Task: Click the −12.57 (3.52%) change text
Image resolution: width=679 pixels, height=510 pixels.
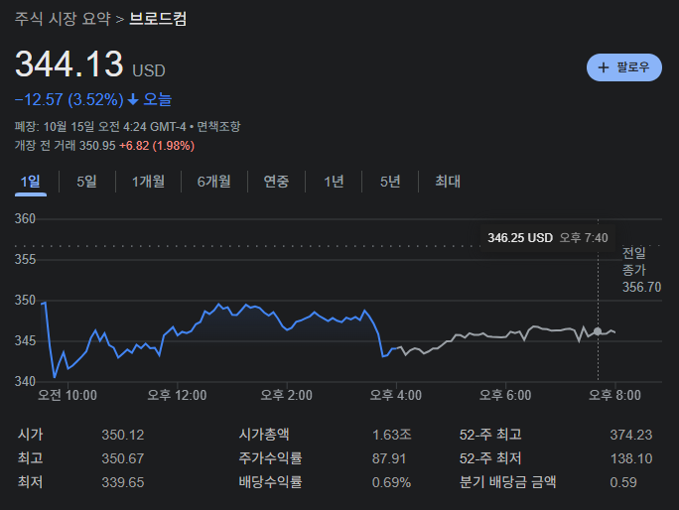Action: 69,100
